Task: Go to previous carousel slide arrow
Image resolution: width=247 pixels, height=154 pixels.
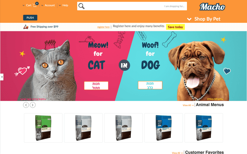Action: [x=26, y=105]
